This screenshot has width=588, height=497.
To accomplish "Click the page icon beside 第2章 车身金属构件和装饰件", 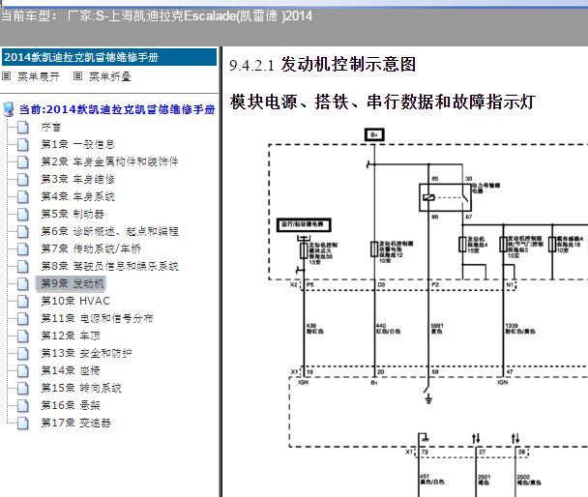I will pos(23,161).
